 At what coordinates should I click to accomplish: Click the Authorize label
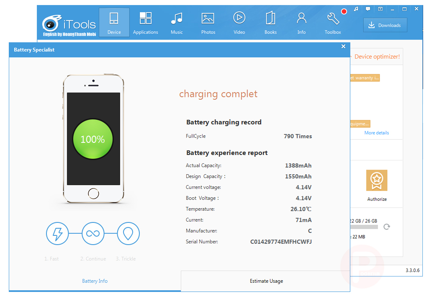point(377,199)
